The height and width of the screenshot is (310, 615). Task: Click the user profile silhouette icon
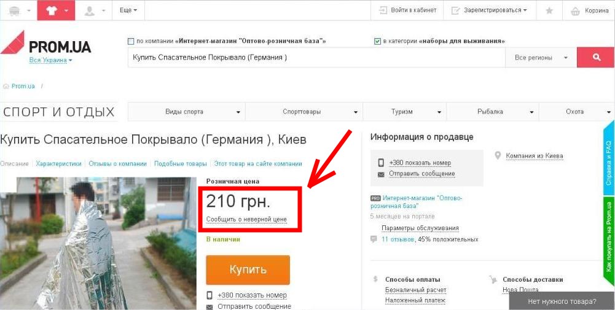[x=90, y=10]
